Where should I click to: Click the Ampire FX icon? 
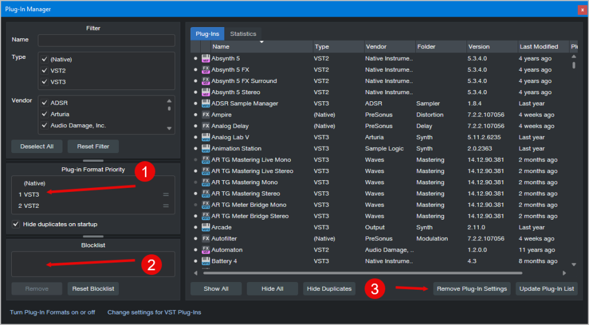point(206,115)
